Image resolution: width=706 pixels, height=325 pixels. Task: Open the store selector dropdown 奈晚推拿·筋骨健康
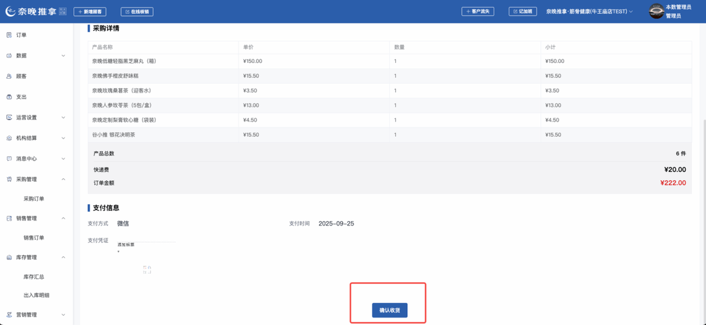click(589, 11)
